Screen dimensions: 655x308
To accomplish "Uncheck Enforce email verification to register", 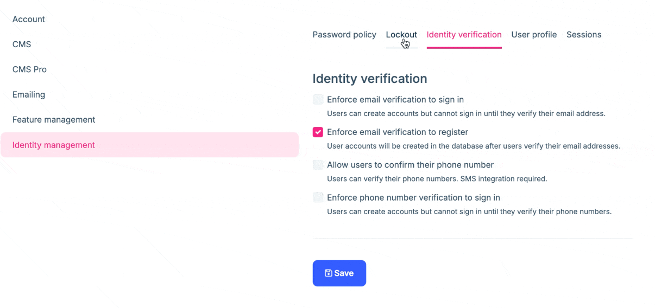I will click(318, 132).
